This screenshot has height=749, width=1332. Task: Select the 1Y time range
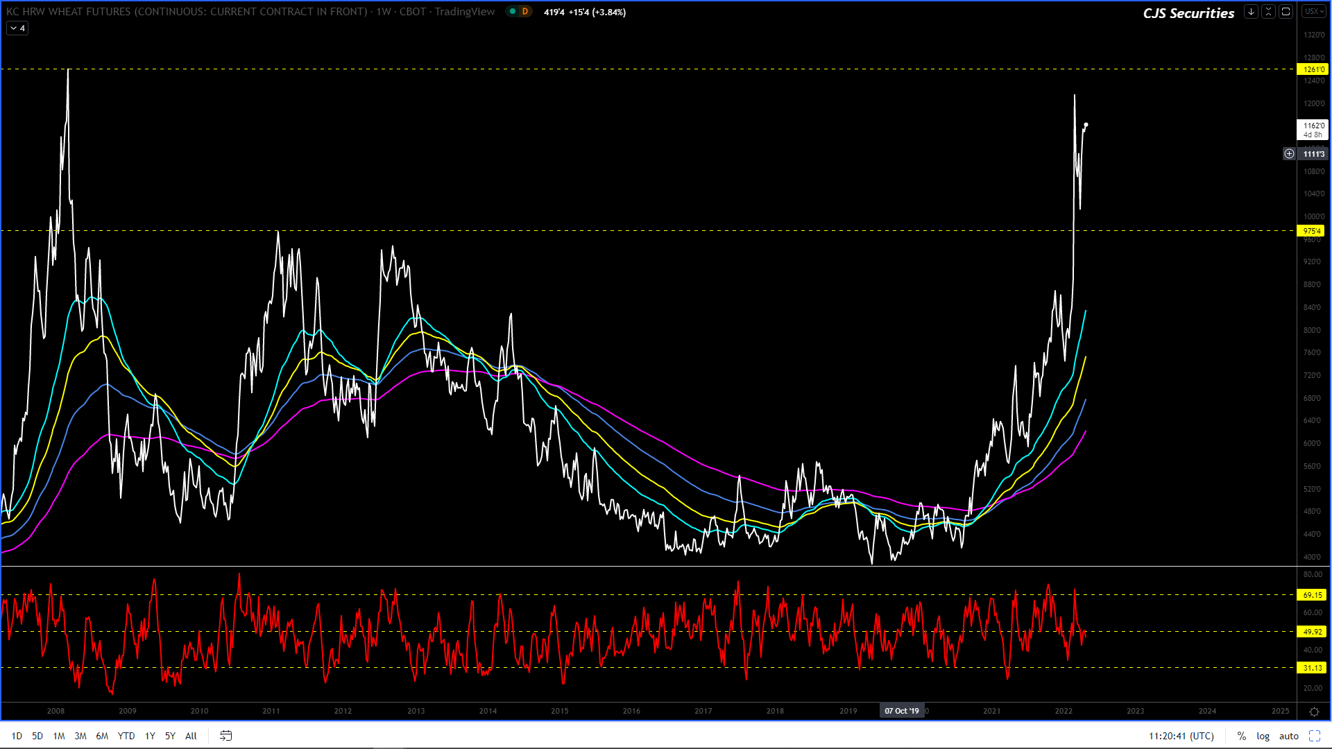point(150,736)
